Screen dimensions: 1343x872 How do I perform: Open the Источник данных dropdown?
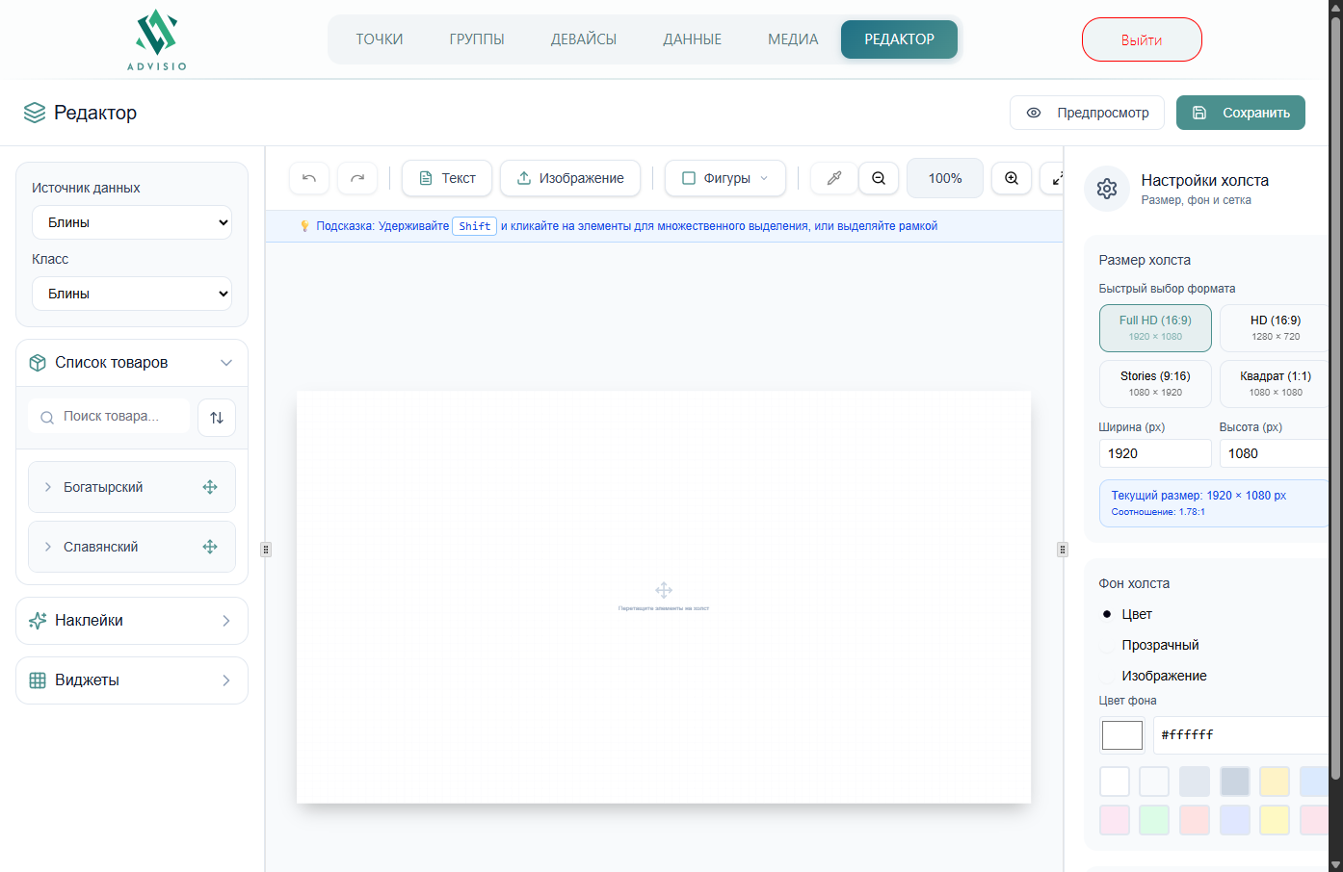click(x=132, y=222)
